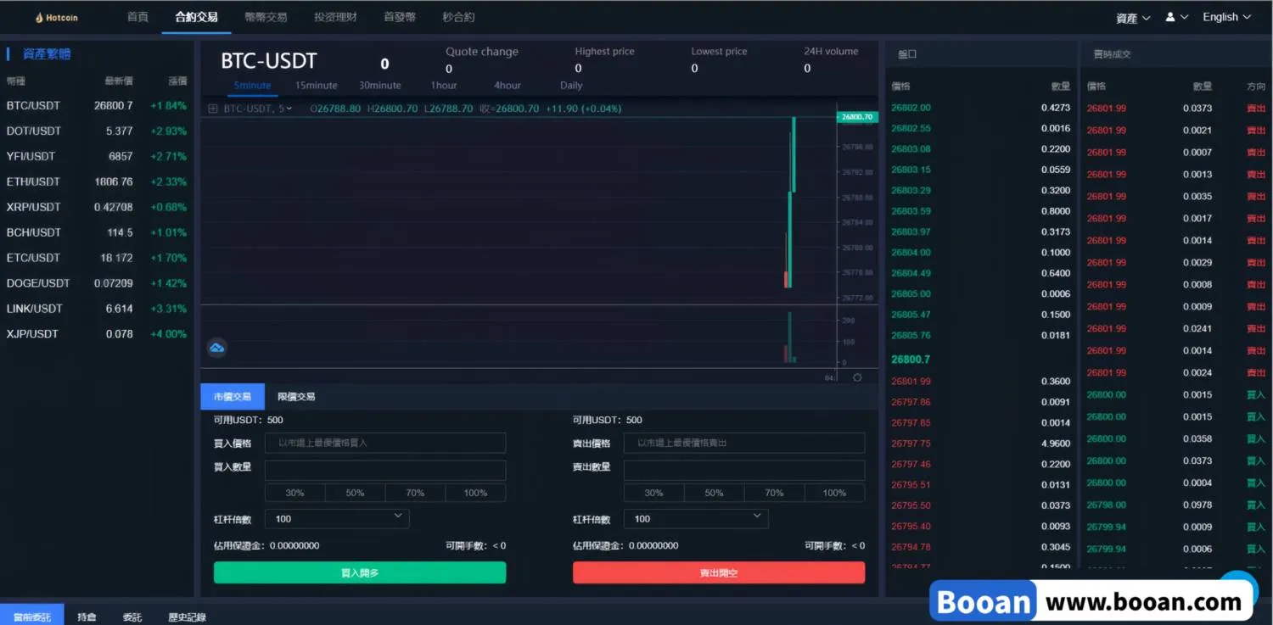Open the buy-side 杠杆倍數 leverage dropdown
The width and height of the screenshot is (1273, 625).
[337, 518]
